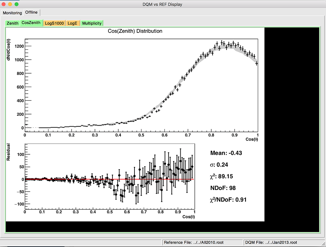This screenshot has height=247, width=326.
Task: Click the red zero line in the residual plot
Action: coord(109,179)
